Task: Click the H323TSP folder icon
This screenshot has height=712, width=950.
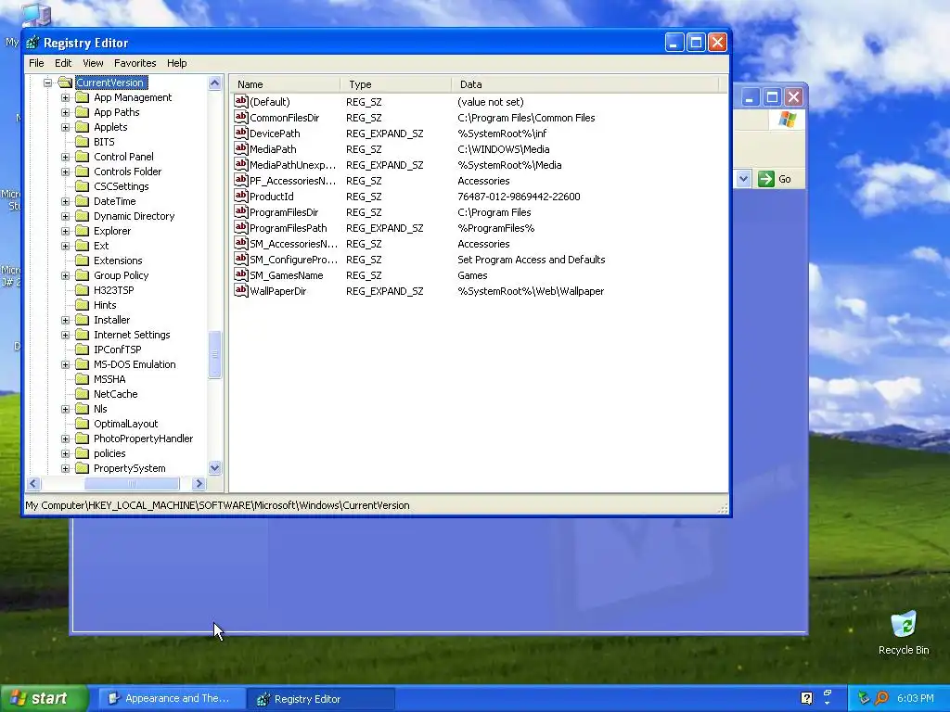Action: pyautogui.click(x=82, y=290)
